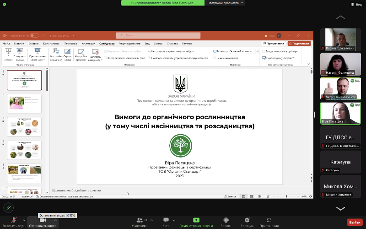The width and height of the screenshot is (366, 229).
Task: Open the Чат chat icon
Action: 166,220
